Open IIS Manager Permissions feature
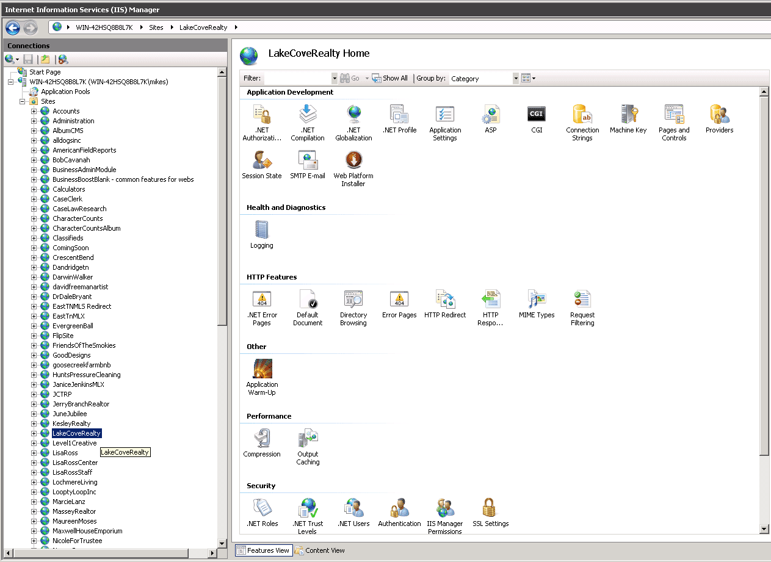Viewport: 771px width, 562px height. tap(445, 516)
